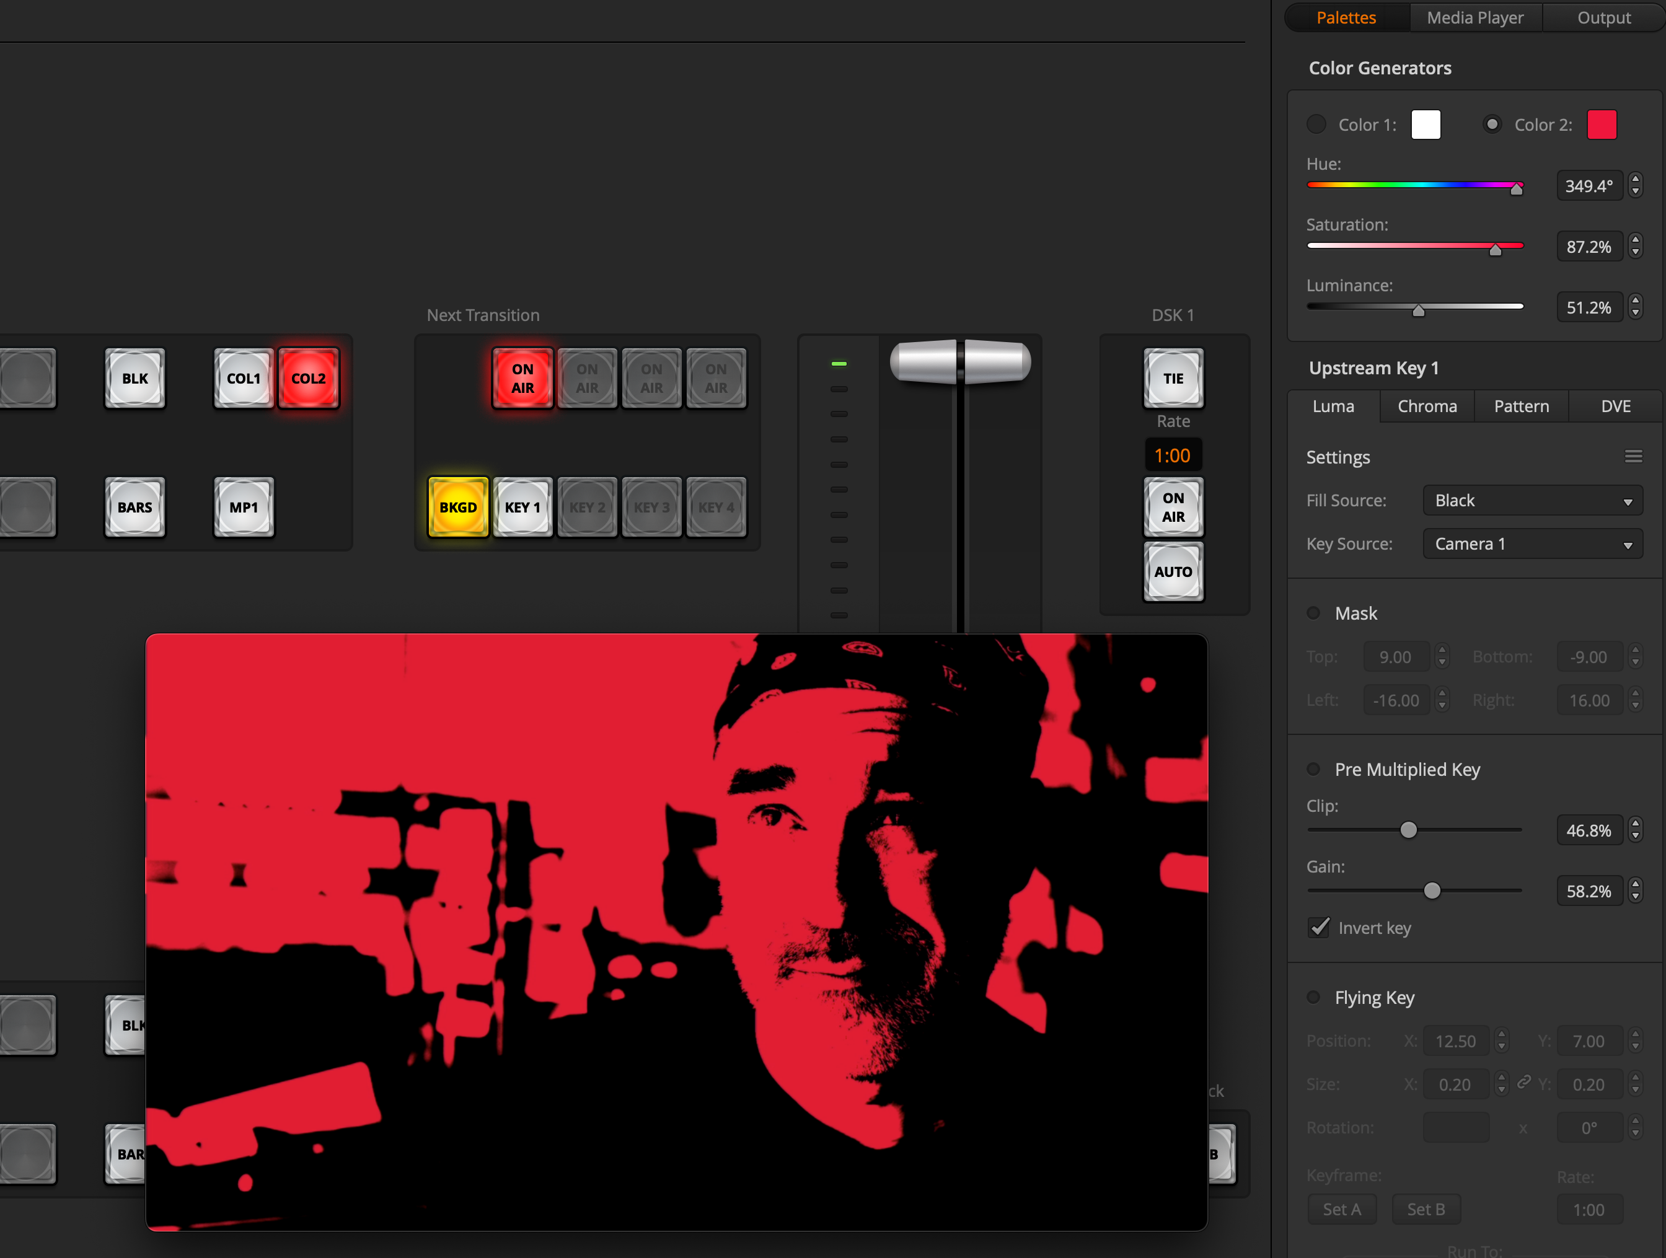Switch to the Chroma key tab
1666x1258 pixels.
1427,407
